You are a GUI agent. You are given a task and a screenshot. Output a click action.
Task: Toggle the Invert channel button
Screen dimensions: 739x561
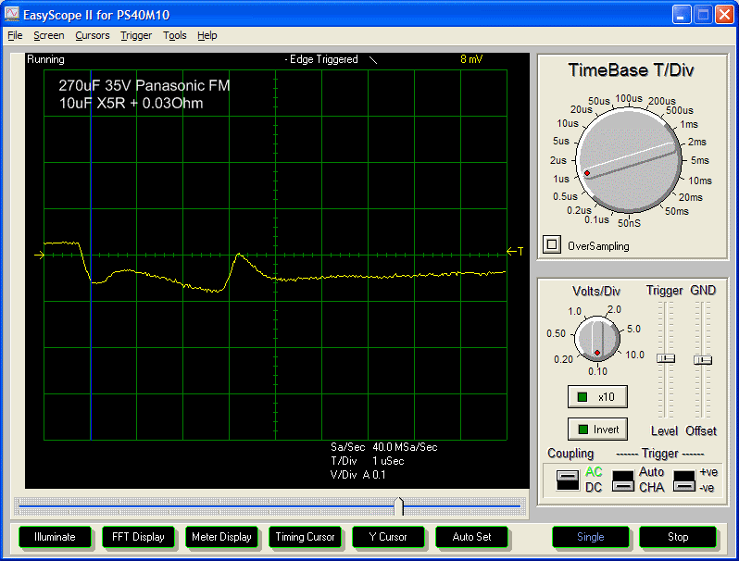tap(597, 430)
